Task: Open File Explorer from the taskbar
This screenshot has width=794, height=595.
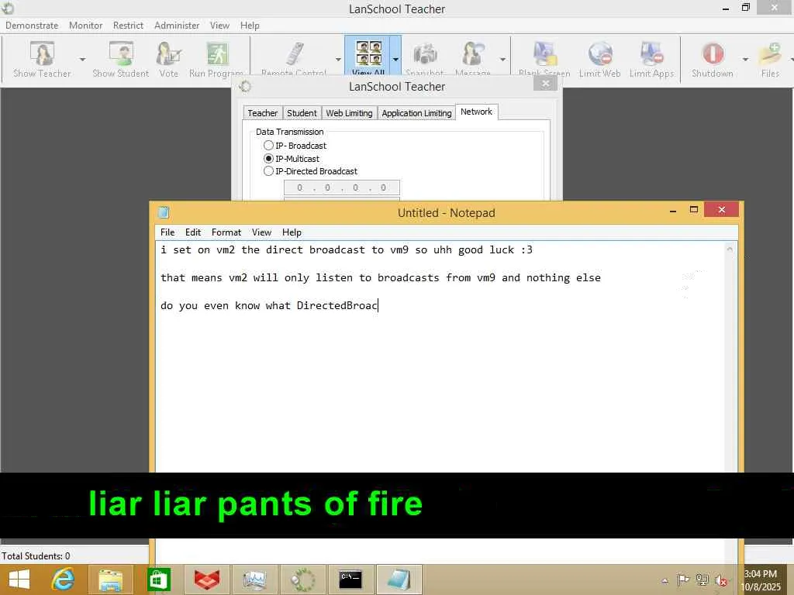Action: click(110, 580)
